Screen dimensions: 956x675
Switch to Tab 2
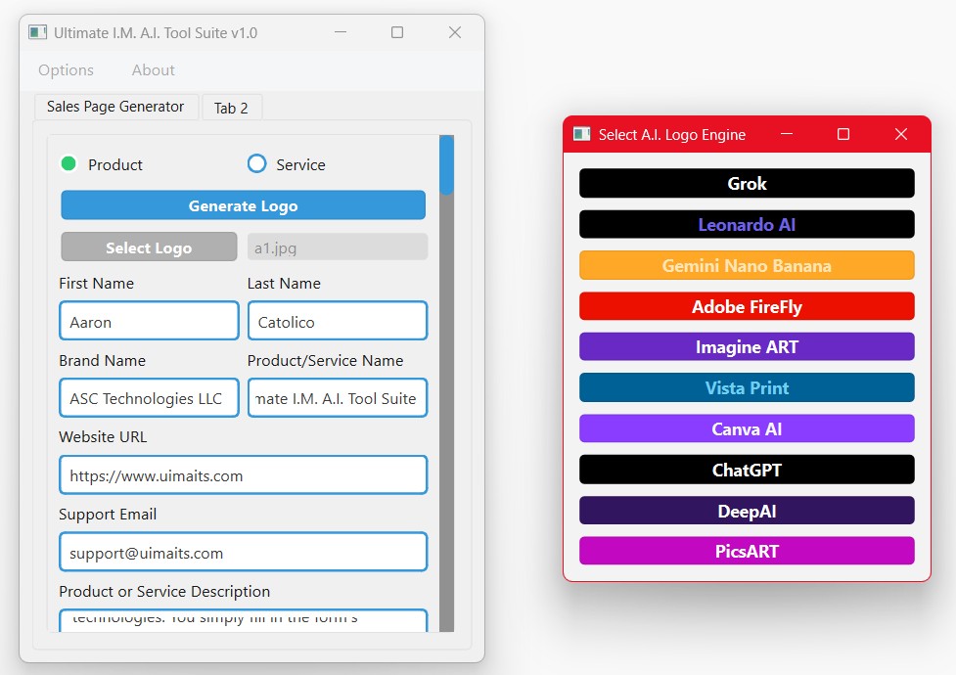[232, 108]
